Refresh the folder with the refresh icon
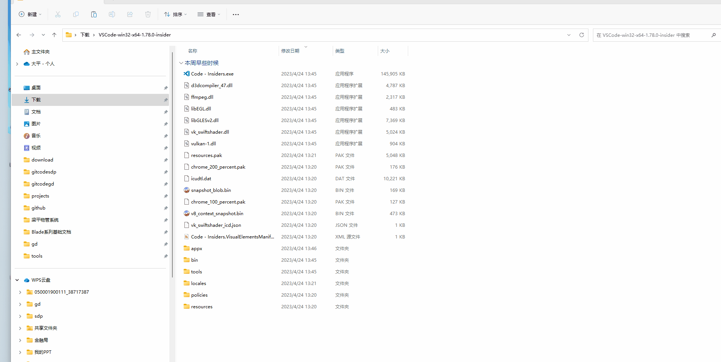Image resolution: width=721 pixels, height=362 pixels. point(581,35)
